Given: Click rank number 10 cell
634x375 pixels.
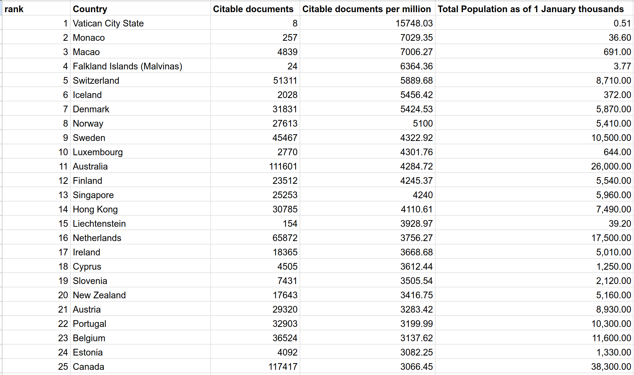Looking at the screenshot, I should pyautogui.click(x=36, y=152).
